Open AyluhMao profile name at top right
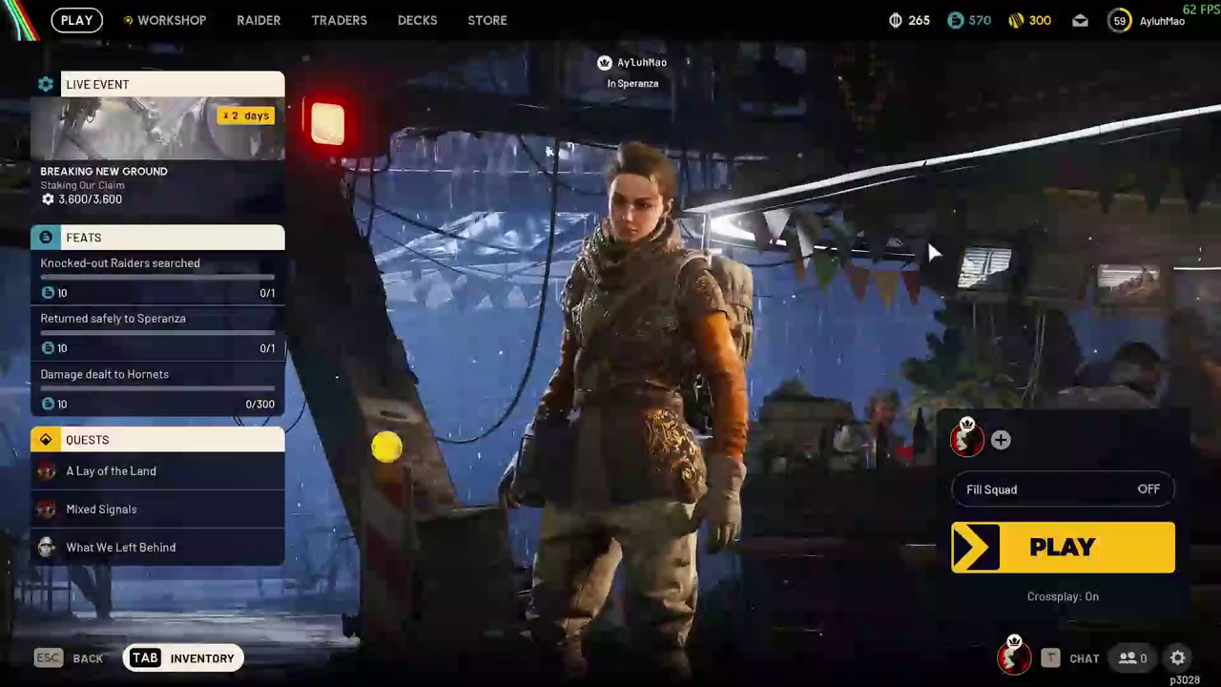 click(1162, 21)
